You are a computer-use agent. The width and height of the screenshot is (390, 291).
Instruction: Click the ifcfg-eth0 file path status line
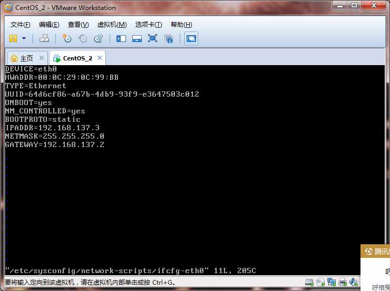coord(130,271)
